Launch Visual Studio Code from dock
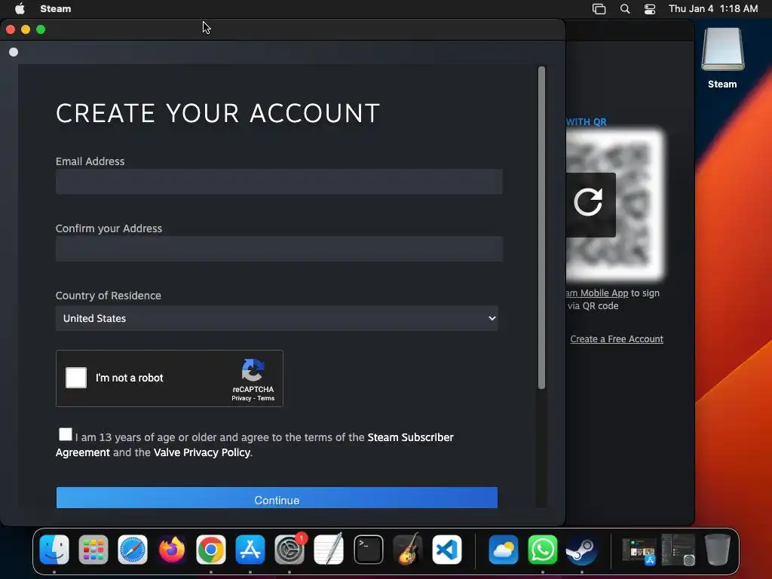This screenshot has height=579, width=772. pos(446,550)
